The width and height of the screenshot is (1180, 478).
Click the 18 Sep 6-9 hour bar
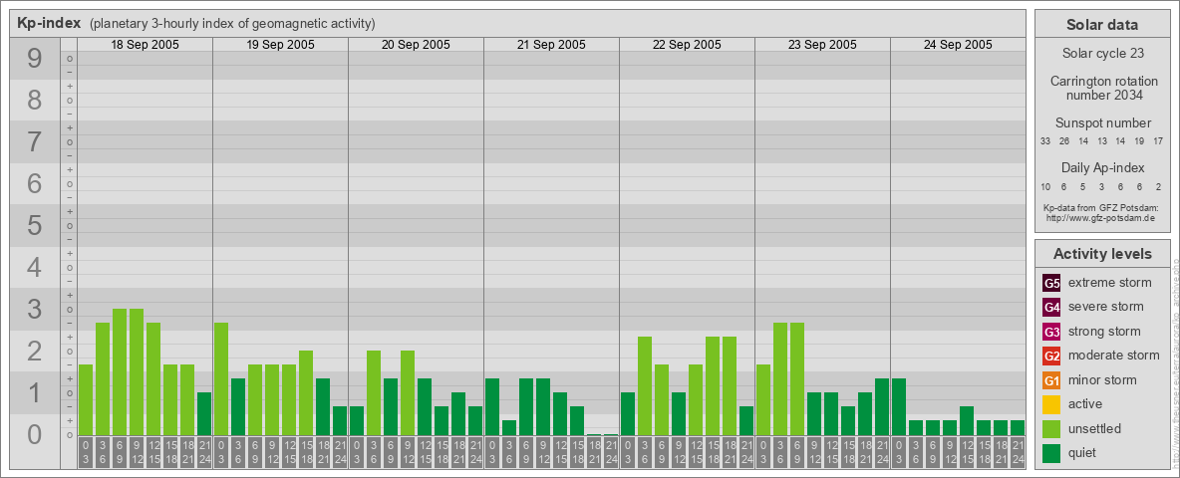pos(120,372)
